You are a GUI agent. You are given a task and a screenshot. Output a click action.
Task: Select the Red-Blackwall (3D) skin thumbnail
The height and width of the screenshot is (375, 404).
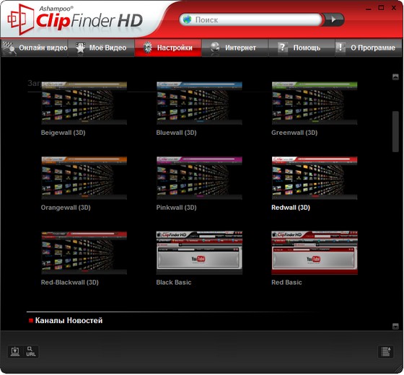click(84, 253)
